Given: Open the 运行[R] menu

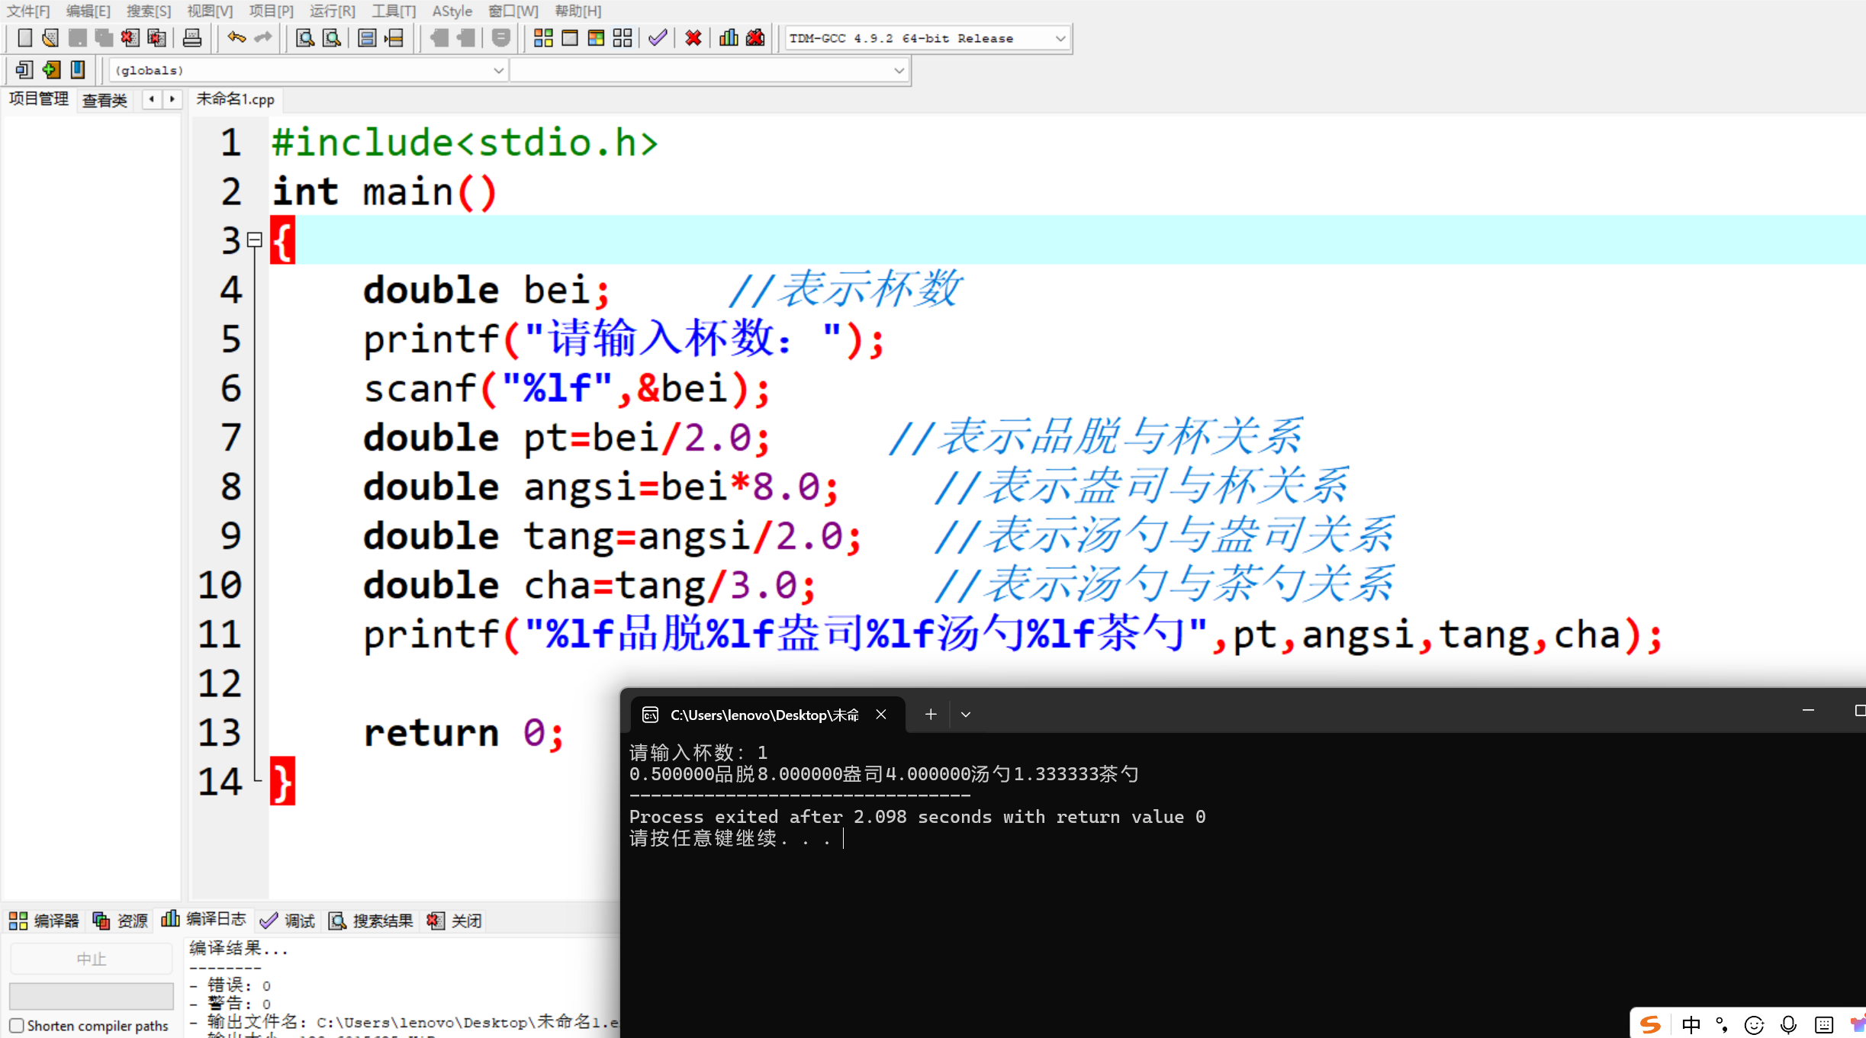Looking at the screenshot, I should pos(332,11).
